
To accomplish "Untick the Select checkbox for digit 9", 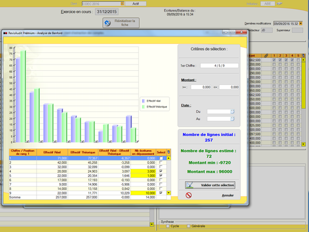I will click(x=161, y=193).
